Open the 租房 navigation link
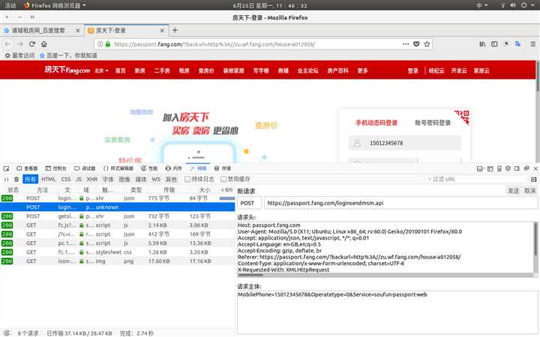This screenshot has width=540, height=337. (184, 70)
